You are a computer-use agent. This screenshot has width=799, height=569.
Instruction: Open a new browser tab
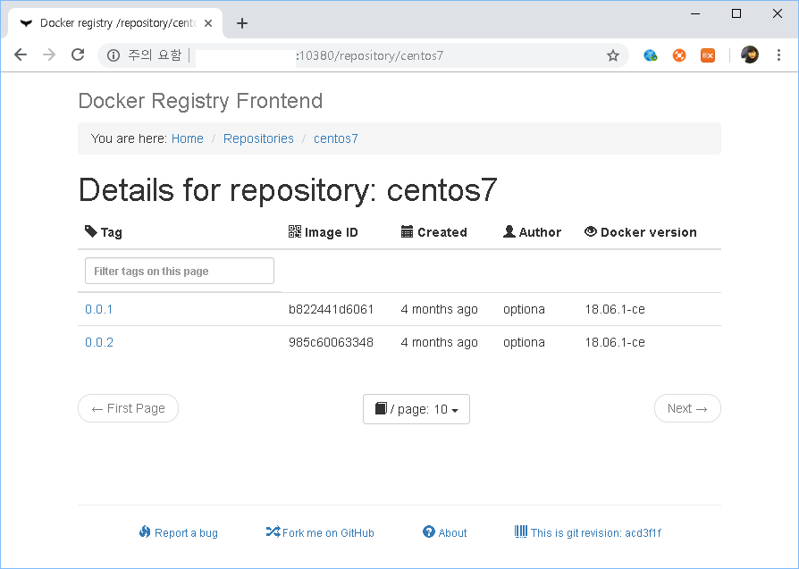tap(242, 23)
